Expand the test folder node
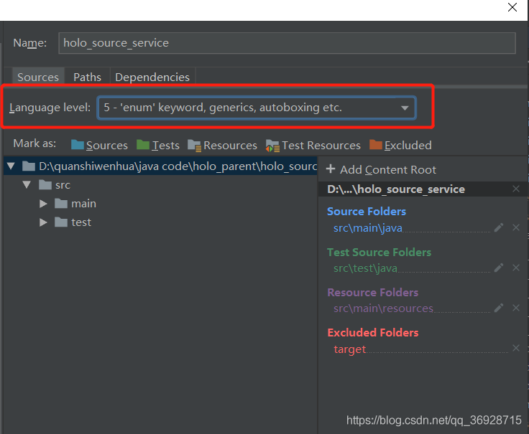 [43, 222]
